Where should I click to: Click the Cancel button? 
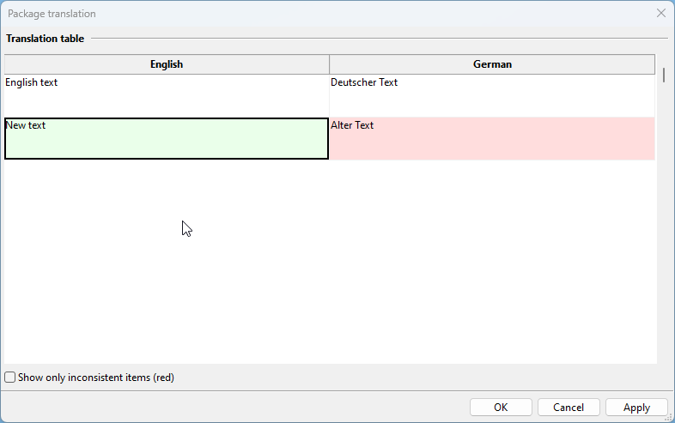[x=569, y=407]
